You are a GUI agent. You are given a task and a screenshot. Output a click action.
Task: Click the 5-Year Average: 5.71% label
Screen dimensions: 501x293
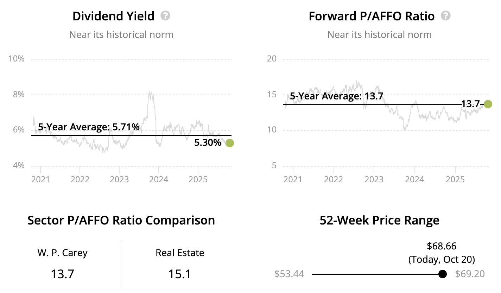point(89,127)
